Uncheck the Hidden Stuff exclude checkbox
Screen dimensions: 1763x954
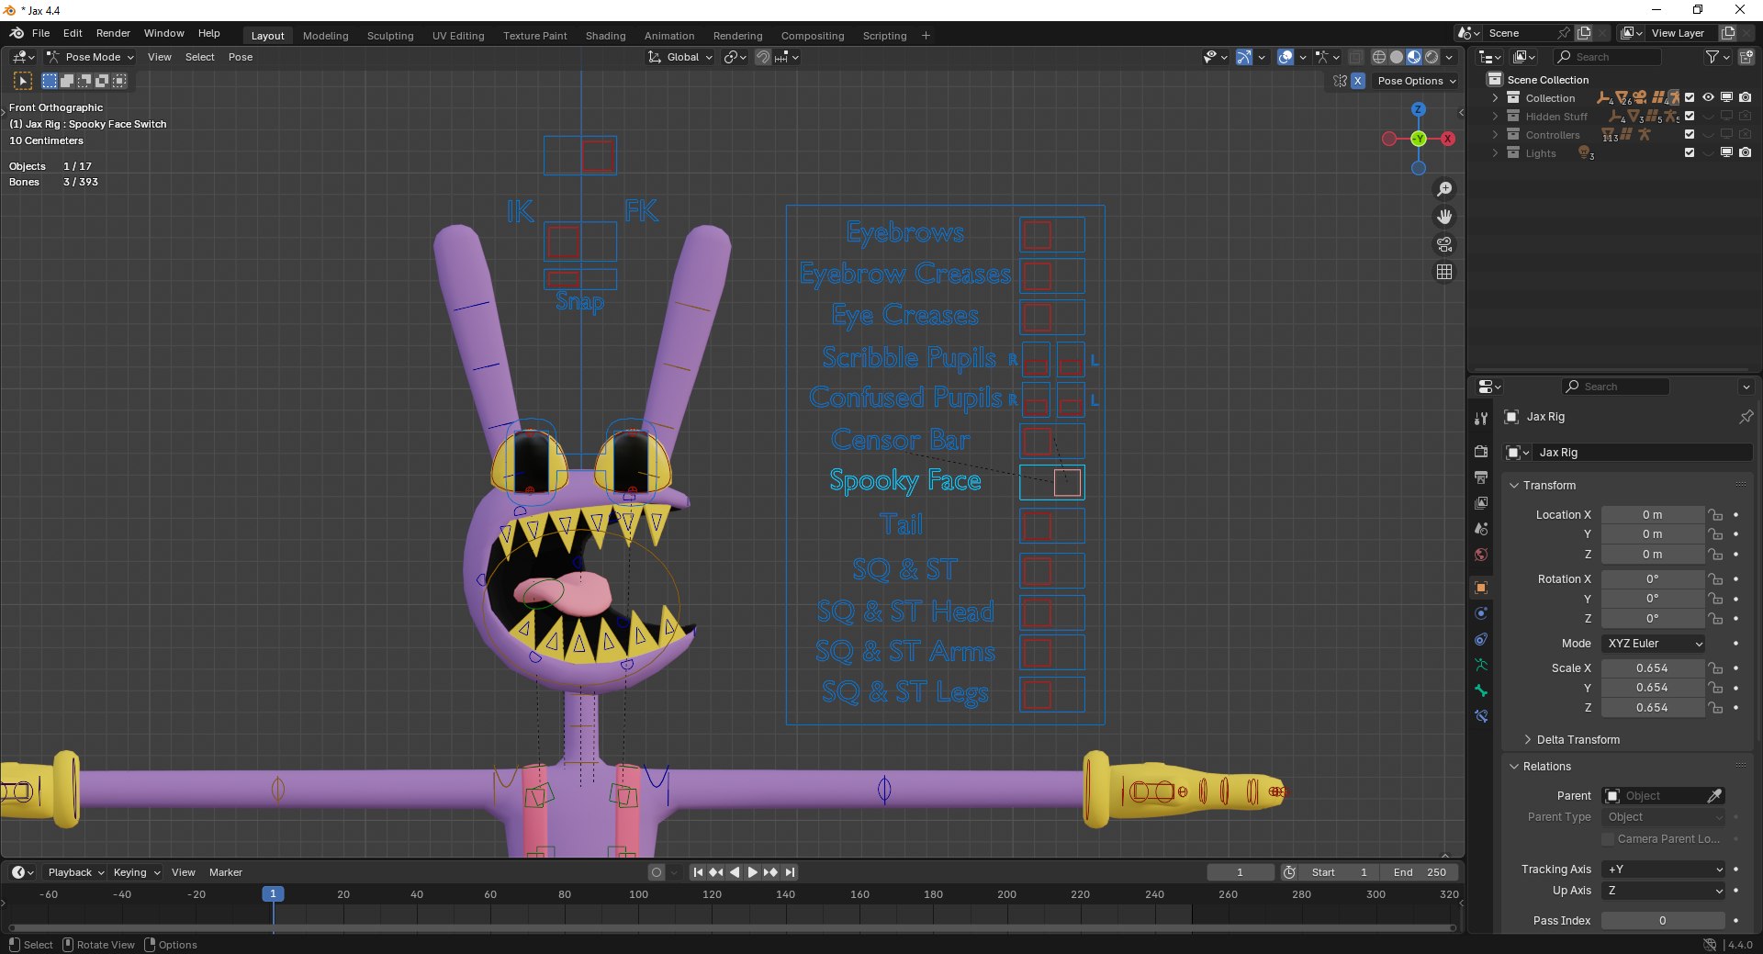click(1690, 116)
